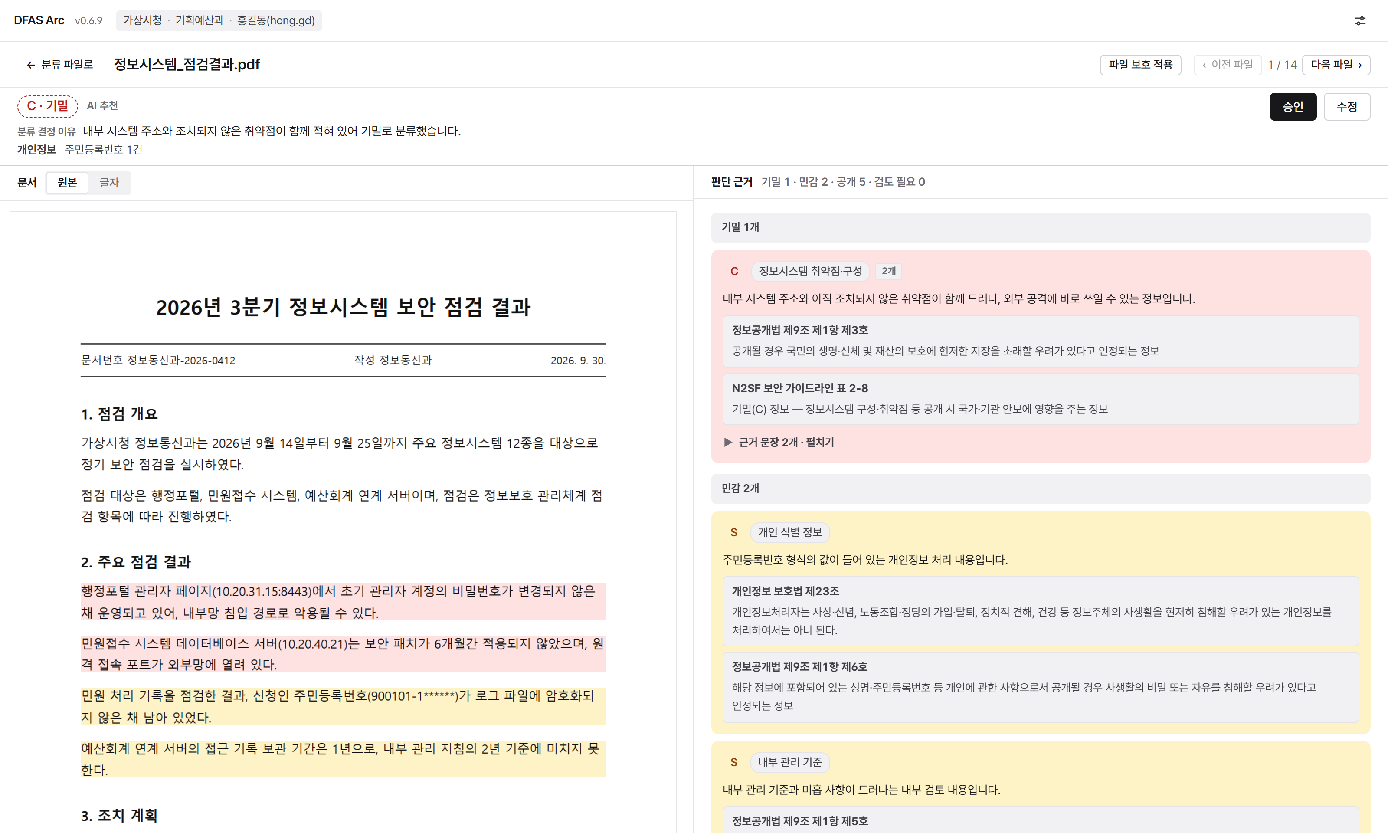The width and height of the screenshot is (1388, 833).
Task: Click the 판단 근거 summary counts line
Action: pos(843,182)
